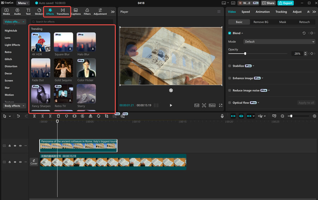Switch to the Animation tab
This screenshot has height=200, width=318.
tap(263, 12)
